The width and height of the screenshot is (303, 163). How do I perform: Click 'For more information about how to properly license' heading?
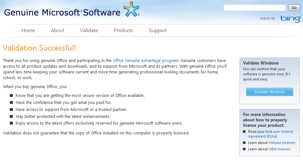point(265,120)
